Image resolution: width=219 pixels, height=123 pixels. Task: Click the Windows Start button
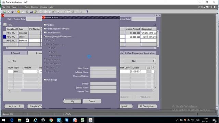pyautogui.click(x=3, y=120)
